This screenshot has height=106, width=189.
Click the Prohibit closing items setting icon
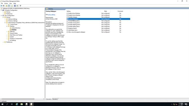[x=67, y=23]
